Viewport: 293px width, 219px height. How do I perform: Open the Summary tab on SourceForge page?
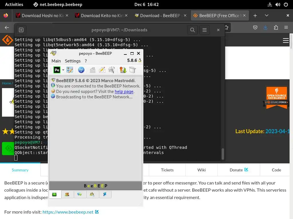(20, 170)
